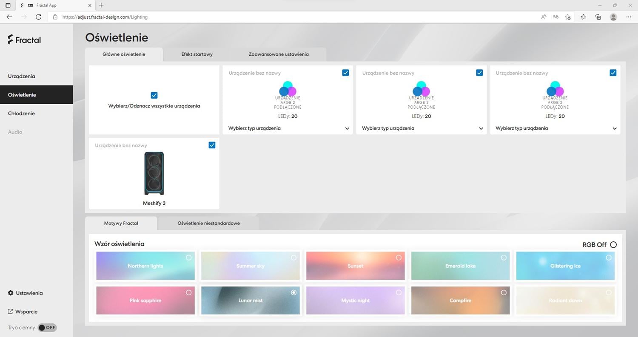Select the RGB Off radio button
This screenshot has height=337, width=638.
[x=613, y=245]
